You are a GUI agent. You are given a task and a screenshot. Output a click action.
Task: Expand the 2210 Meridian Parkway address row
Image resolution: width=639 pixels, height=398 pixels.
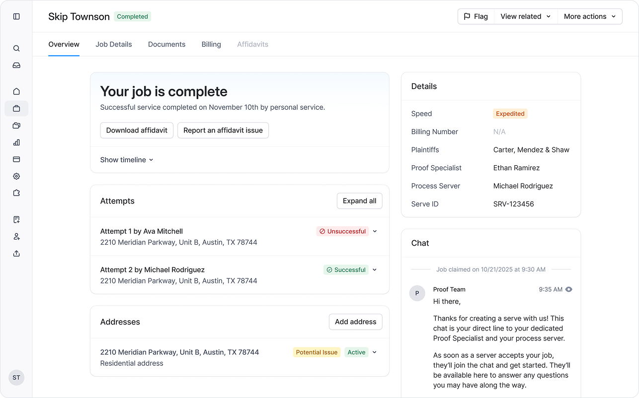[x=375, y=352]
